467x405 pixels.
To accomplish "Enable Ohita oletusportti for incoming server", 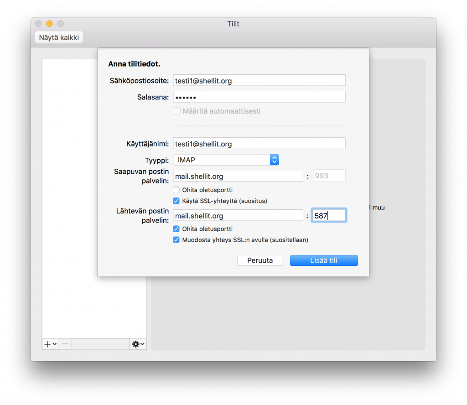I will pyautogui.click(x=176, y=190).
